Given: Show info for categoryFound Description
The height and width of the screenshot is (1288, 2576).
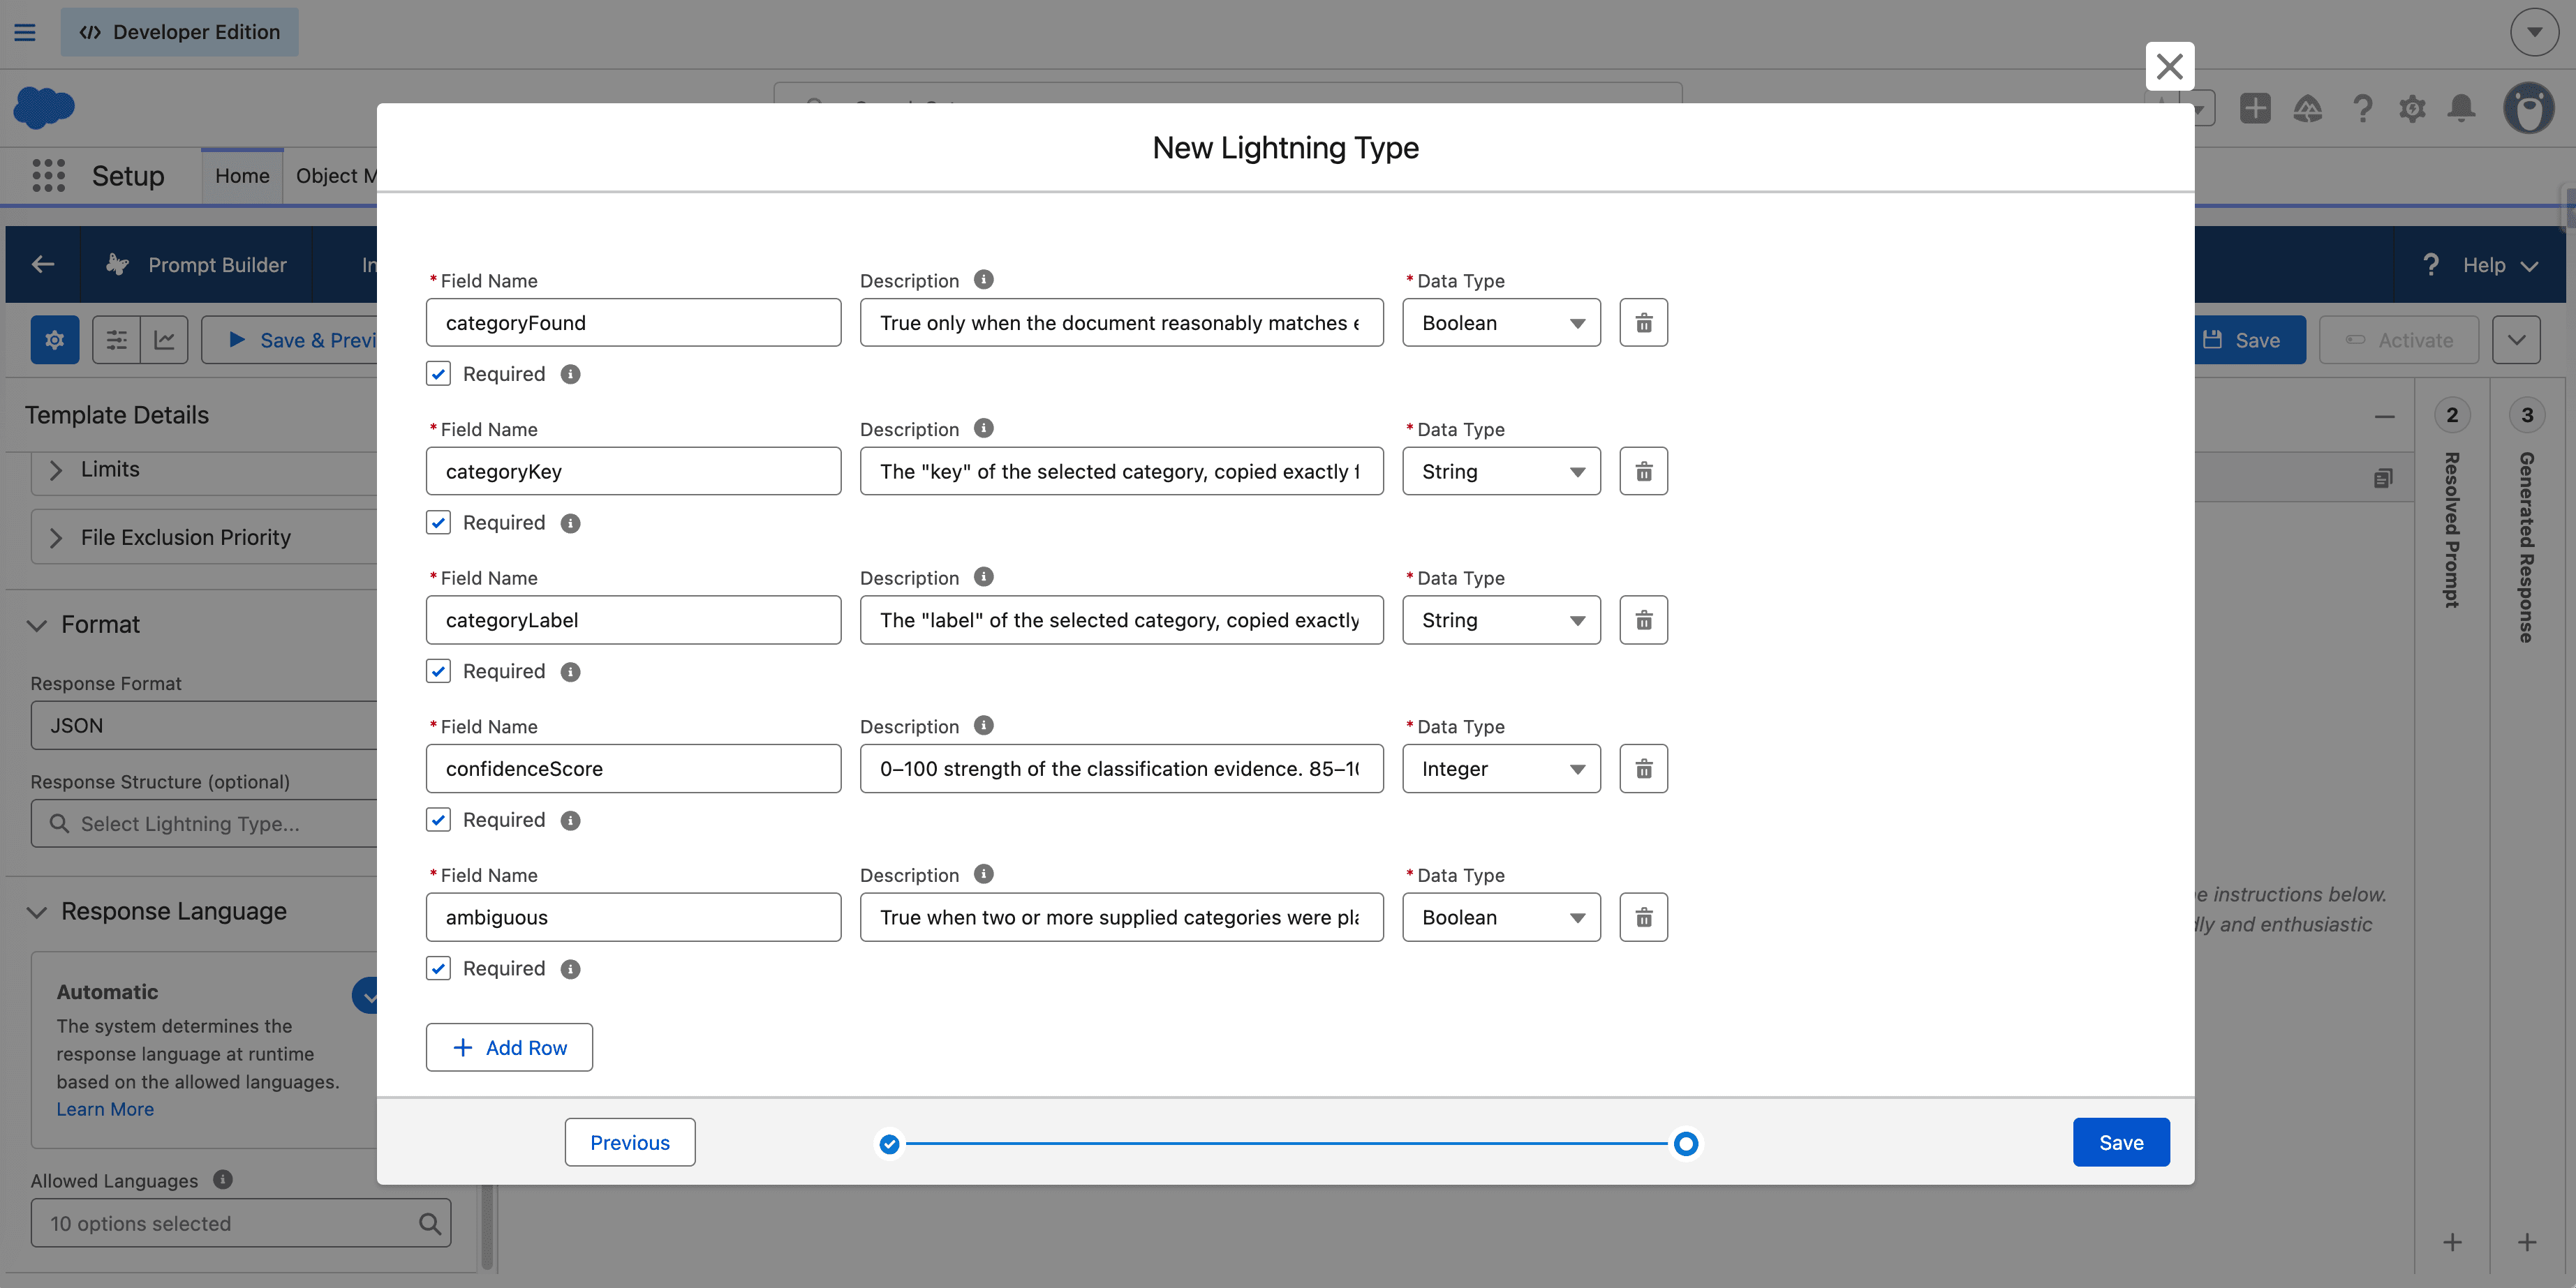Looking at the screenshot, I should pos(984,280).
